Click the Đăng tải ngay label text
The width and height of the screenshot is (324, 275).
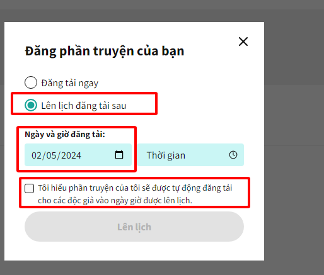[70, 83]
